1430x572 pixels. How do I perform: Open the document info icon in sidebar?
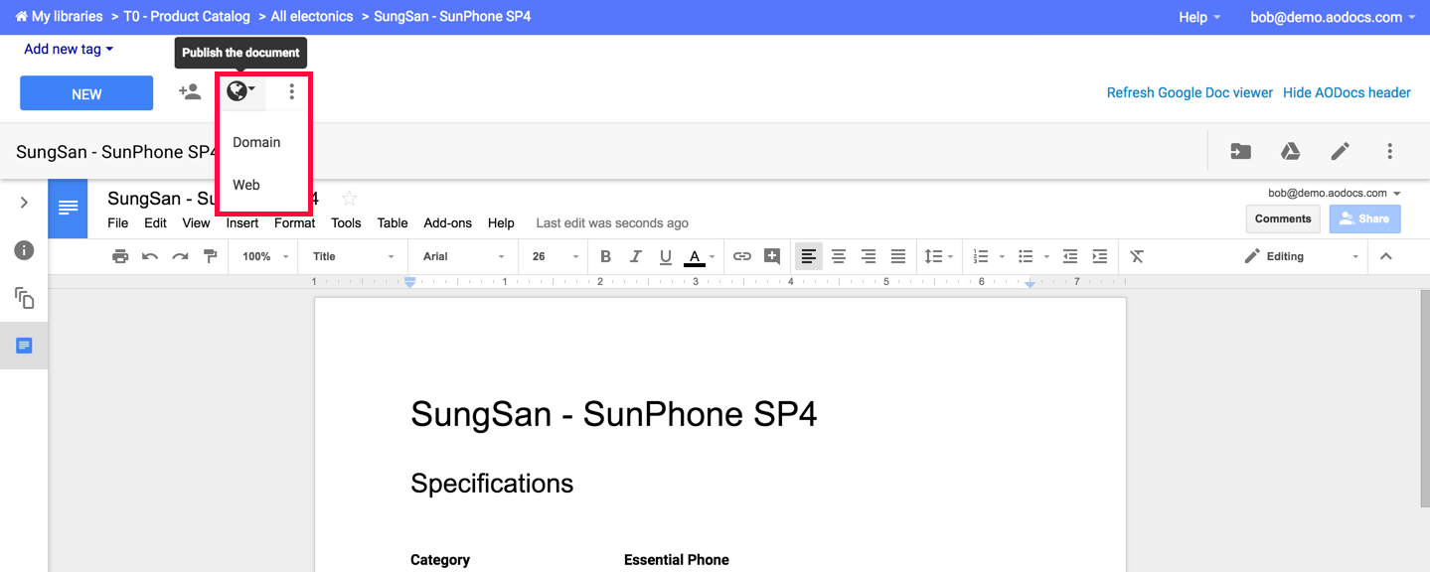point(24,250)
